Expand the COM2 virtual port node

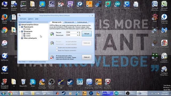[x=22, y=34]
